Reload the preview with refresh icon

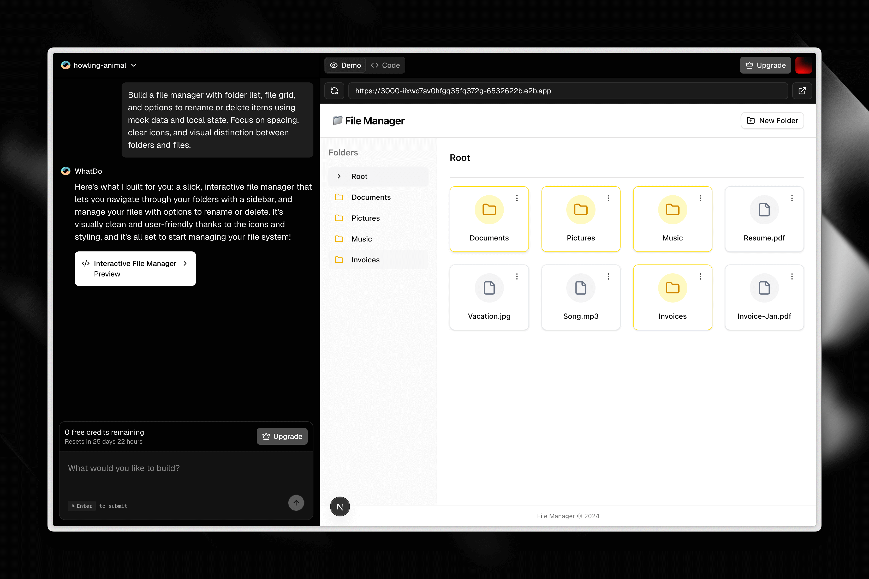coord(334,91)
